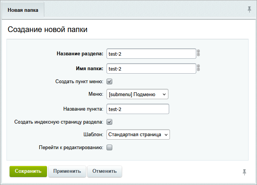Cancel with the Отменить button
The width and height of the screenshot is (257, 185).
[x=105, y=171]
